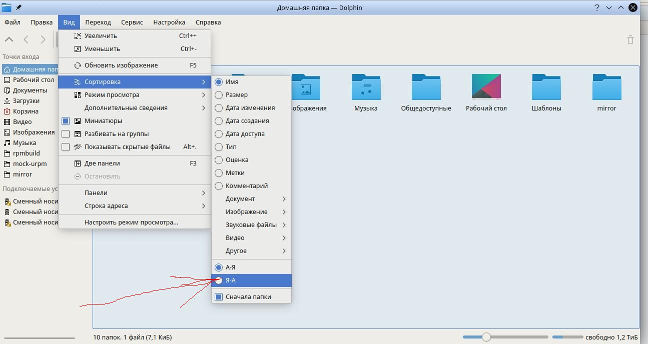The width and height of the screenshot is (648, 344).
Task: Expand Изображение sort submenu
Action: pyautogui.click(x=251, y=212)
